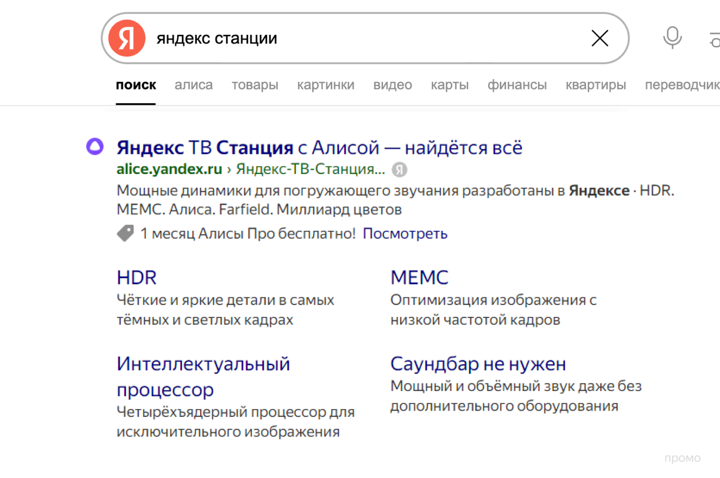The height and width of the screenshot is (478, 720).
Task: Click the 'Посмотреть' promo link
Action: point(405,234)
